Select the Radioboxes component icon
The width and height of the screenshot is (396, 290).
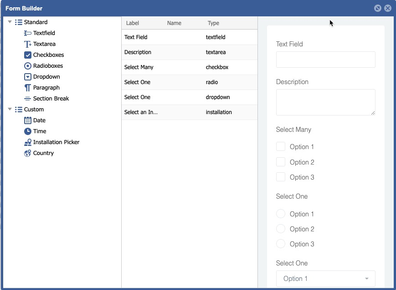(x=28, y=66)
